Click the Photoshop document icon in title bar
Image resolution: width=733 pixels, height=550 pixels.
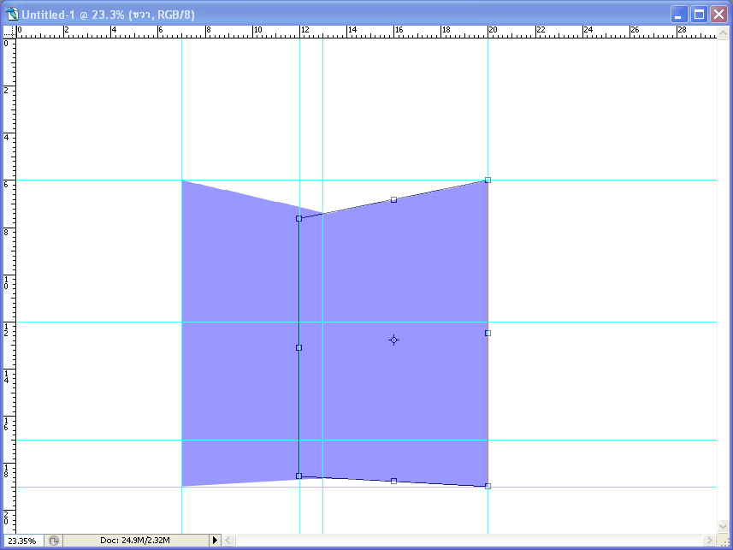(13, 15)
